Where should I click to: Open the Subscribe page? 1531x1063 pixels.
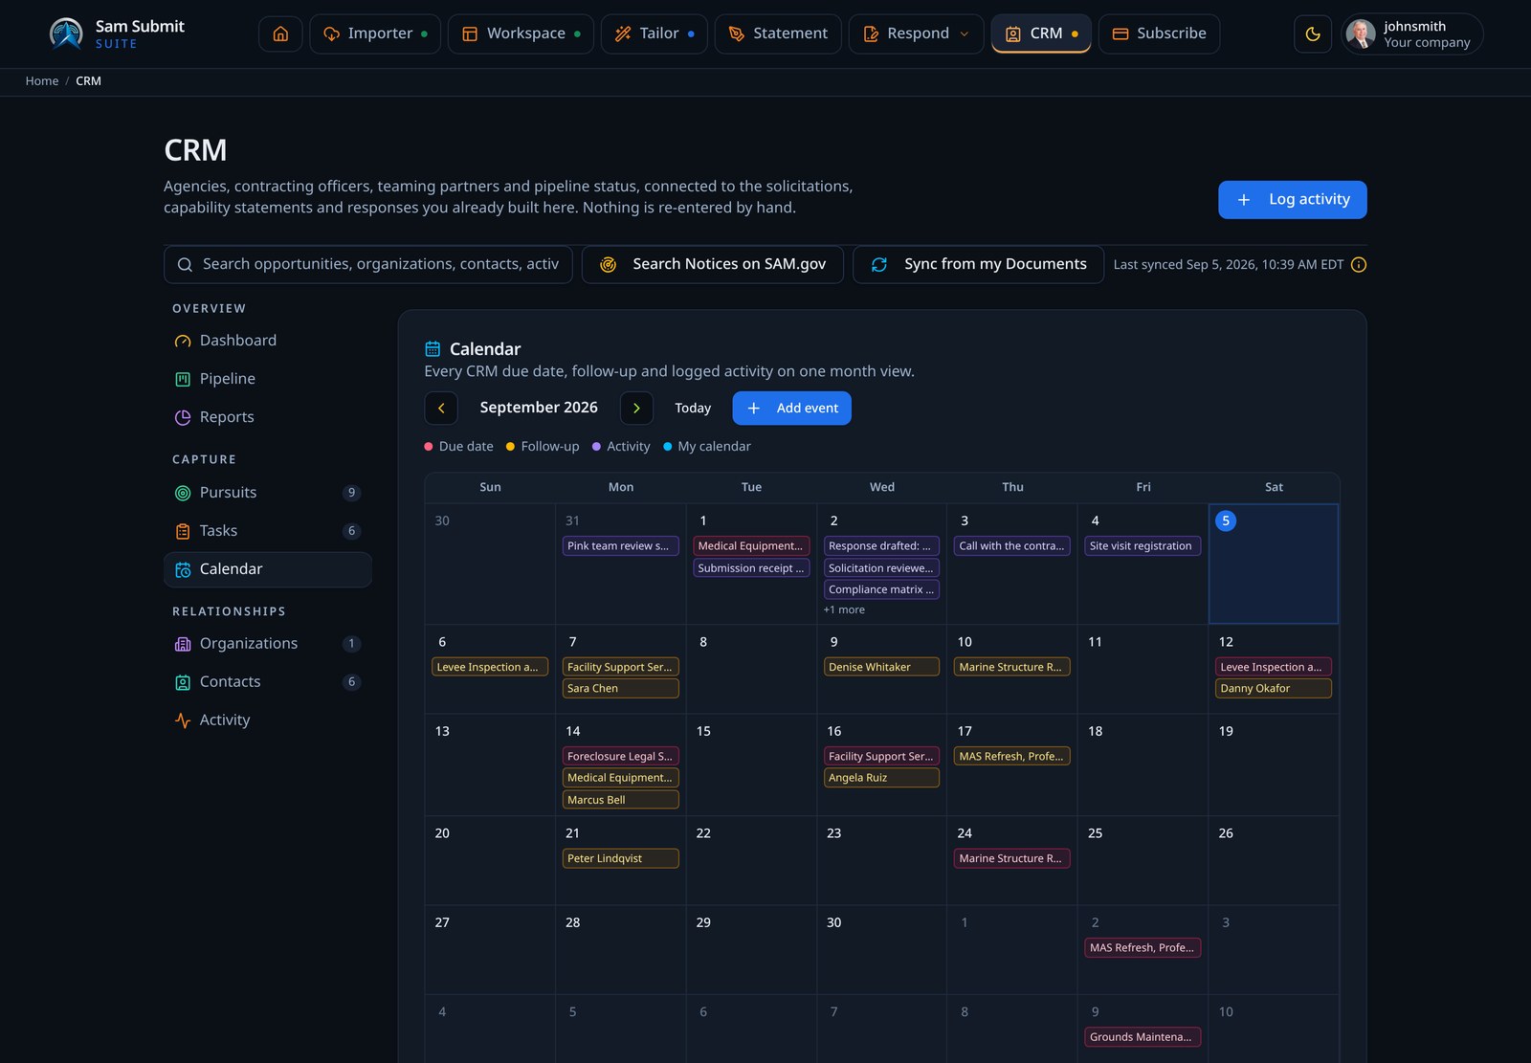click(1159, 33)
